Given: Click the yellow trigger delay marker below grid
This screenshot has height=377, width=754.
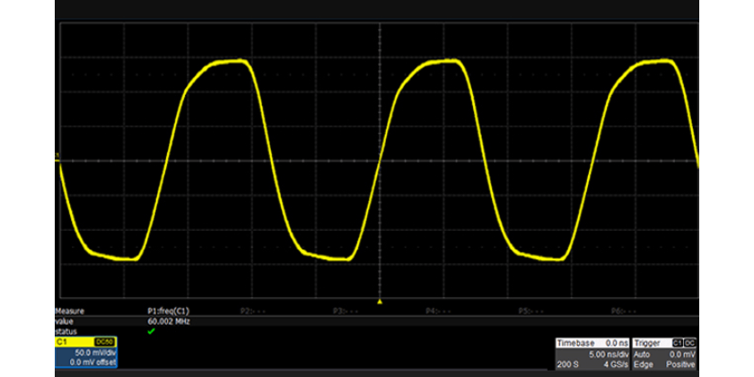Looking at the screenshot, I should pyautogui.click(x=380, y=301).
